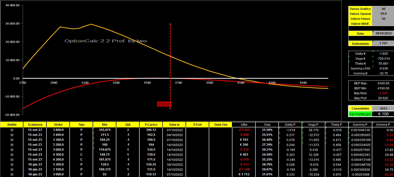The width and height of the screenshot is (394, 177).
Task: Click the Gamma P. column header
Action: [360, 124]
